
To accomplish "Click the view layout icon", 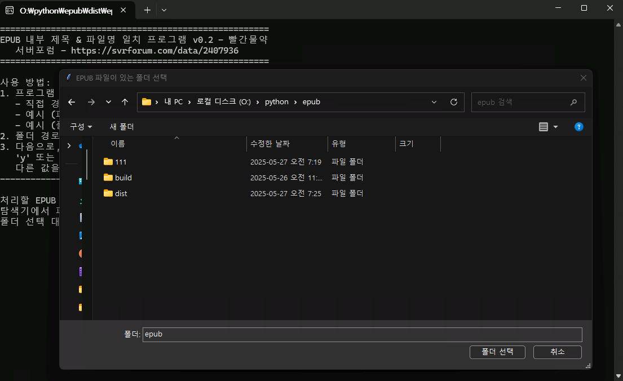I will tap(544, 127).
